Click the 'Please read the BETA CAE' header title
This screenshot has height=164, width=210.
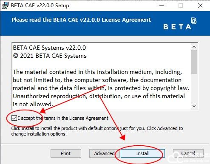click(x=81, y=20)
